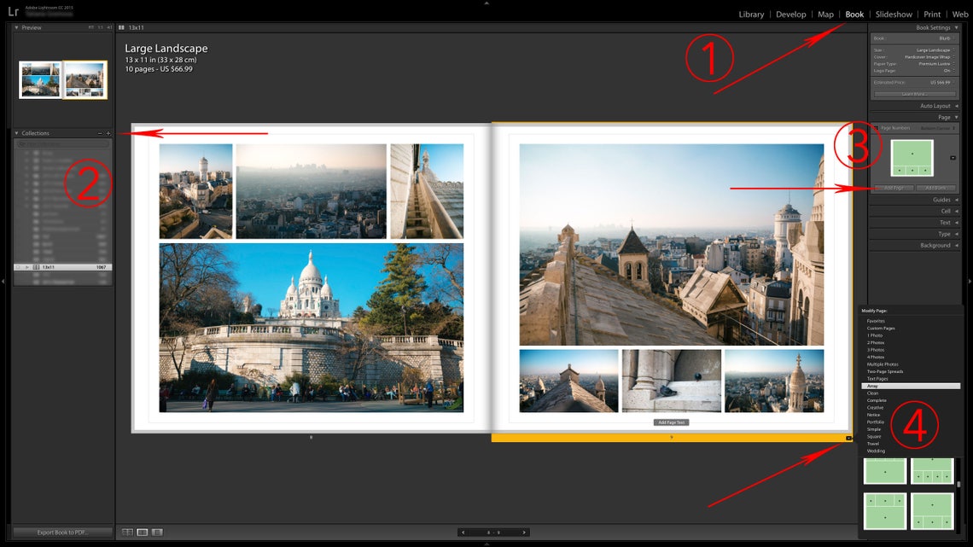Open the Logo Page On dropdown
Viewport: 973px width, 547px height.
(x=949, y=70)
